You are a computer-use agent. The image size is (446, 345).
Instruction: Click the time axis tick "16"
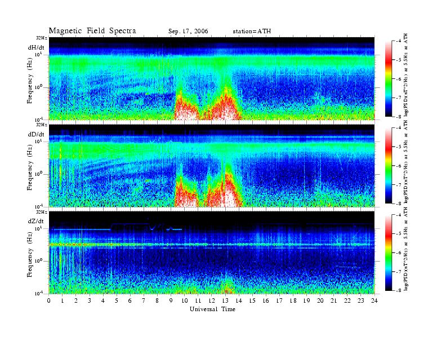tap(266, 300)
